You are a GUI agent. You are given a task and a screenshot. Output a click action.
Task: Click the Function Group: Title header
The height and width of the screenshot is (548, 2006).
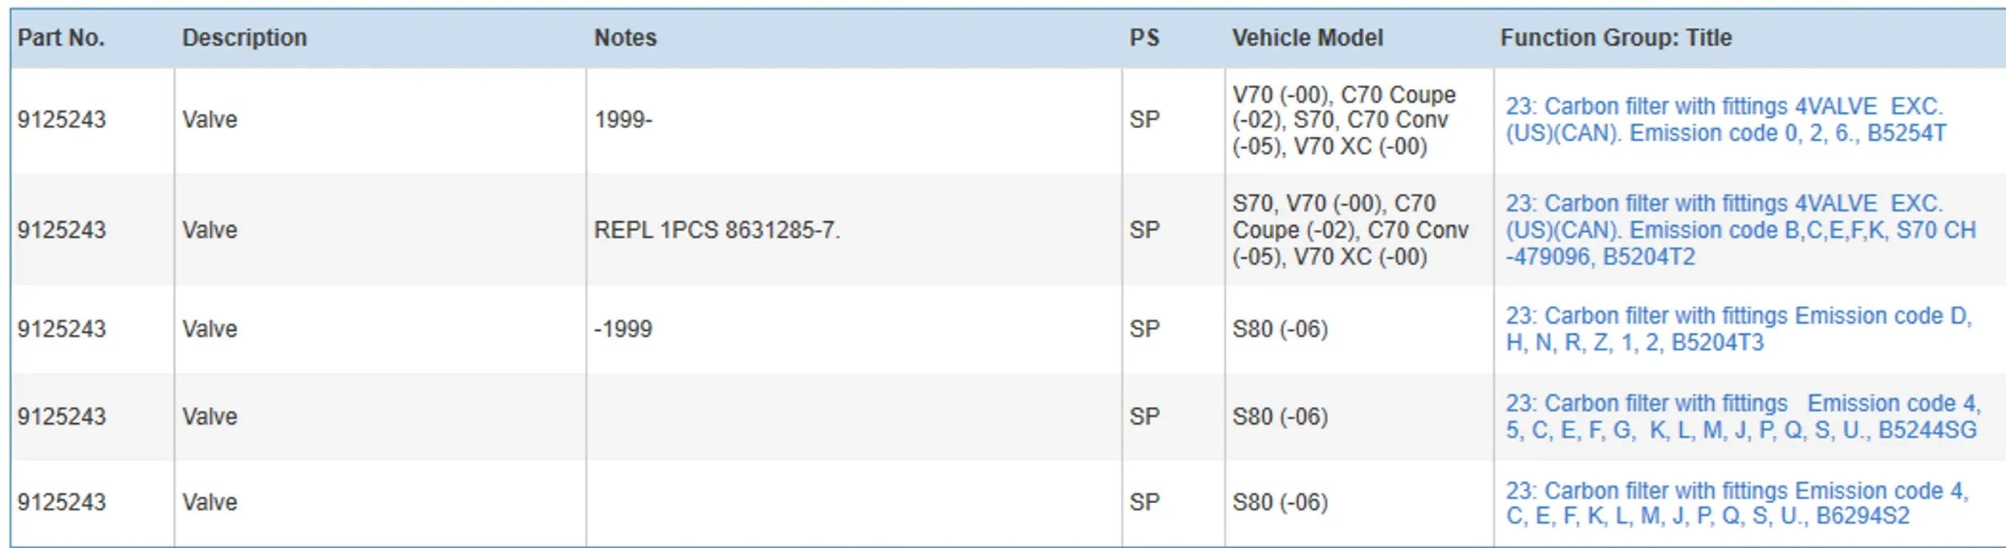(1615, 38)
